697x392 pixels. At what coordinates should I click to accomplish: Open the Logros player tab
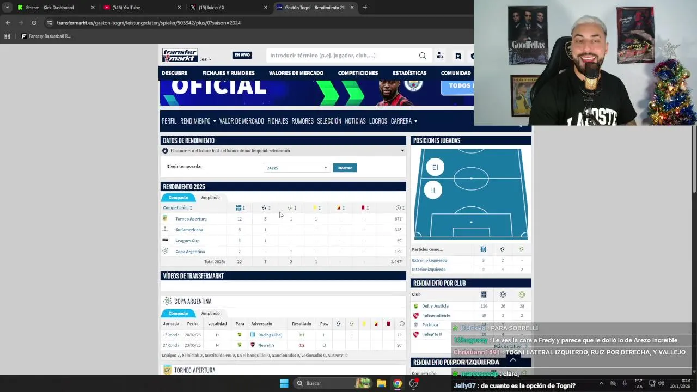[x=378, y=121]
